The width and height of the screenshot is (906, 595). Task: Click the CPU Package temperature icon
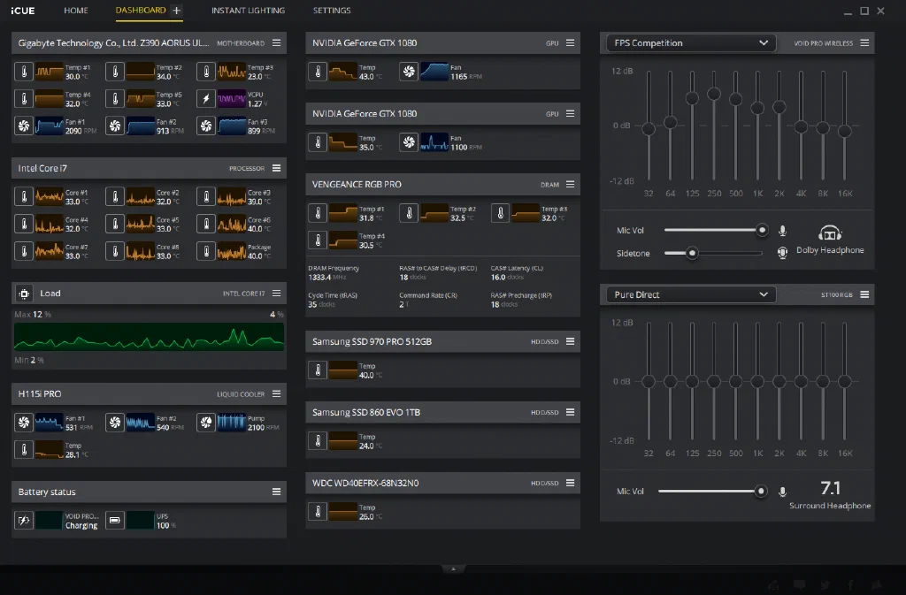206,251
